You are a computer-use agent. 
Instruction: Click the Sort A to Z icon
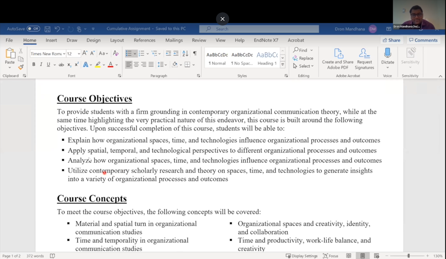[185, 54]
